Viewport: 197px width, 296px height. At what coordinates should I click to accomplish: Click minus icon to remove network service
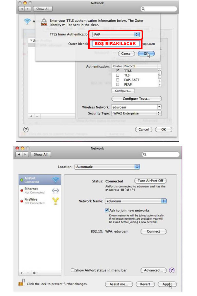pos(28,273)
